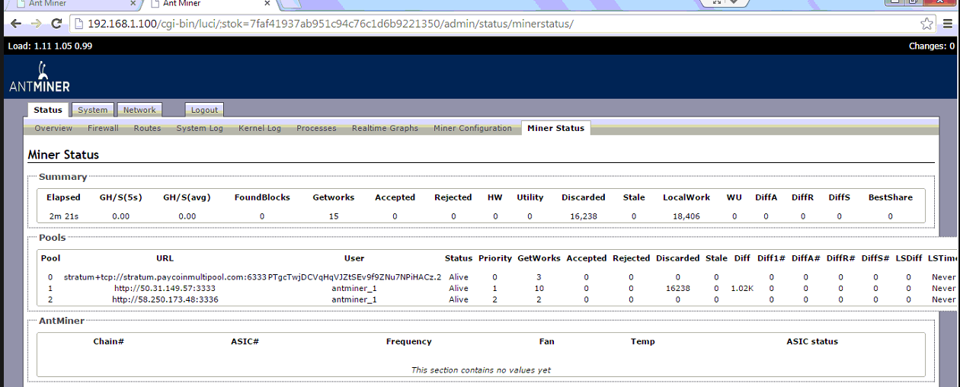Image resolution: width=960 pixels, height=387 pixels.
Task: View the Kernel Log sub-tab
Action: [260, 128]
